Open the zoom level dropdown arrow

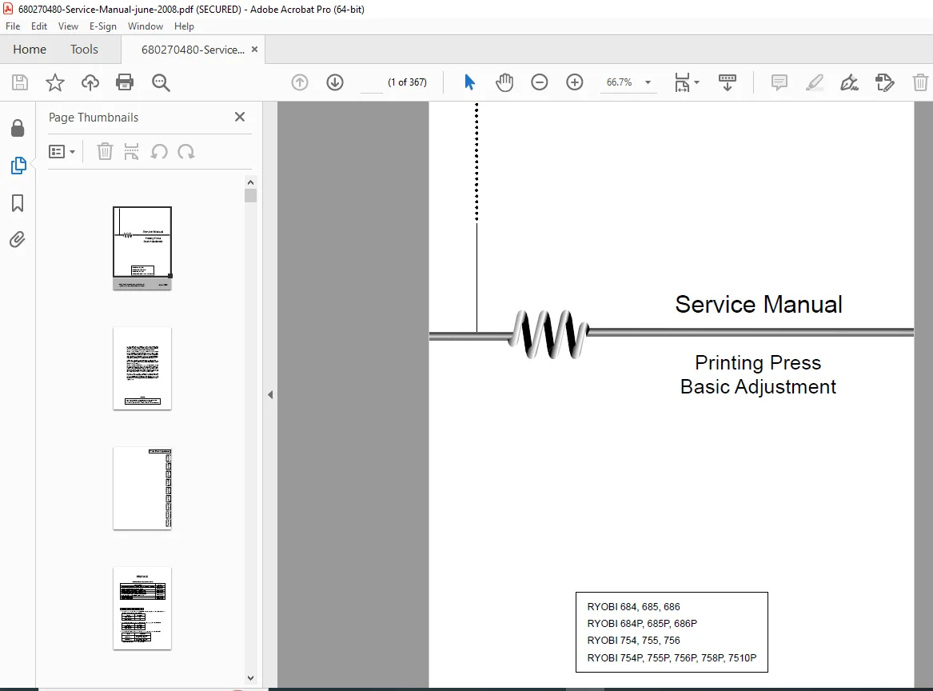pos(648,82)
